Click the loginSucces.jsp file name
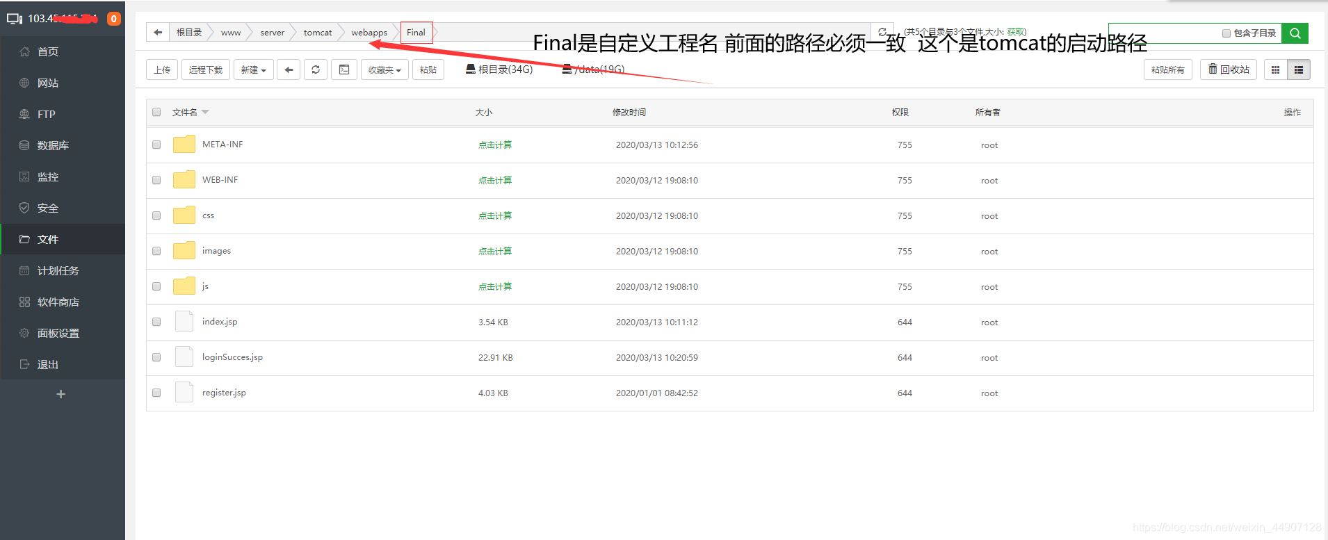 pos(232,357)
